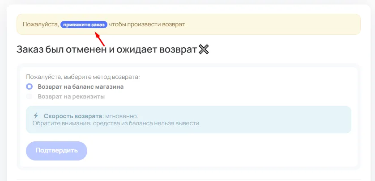Click the lightning bolt icon near 'Скорость возврата'
The height and width of the screenshot is (181, 375).
[36, 116]
